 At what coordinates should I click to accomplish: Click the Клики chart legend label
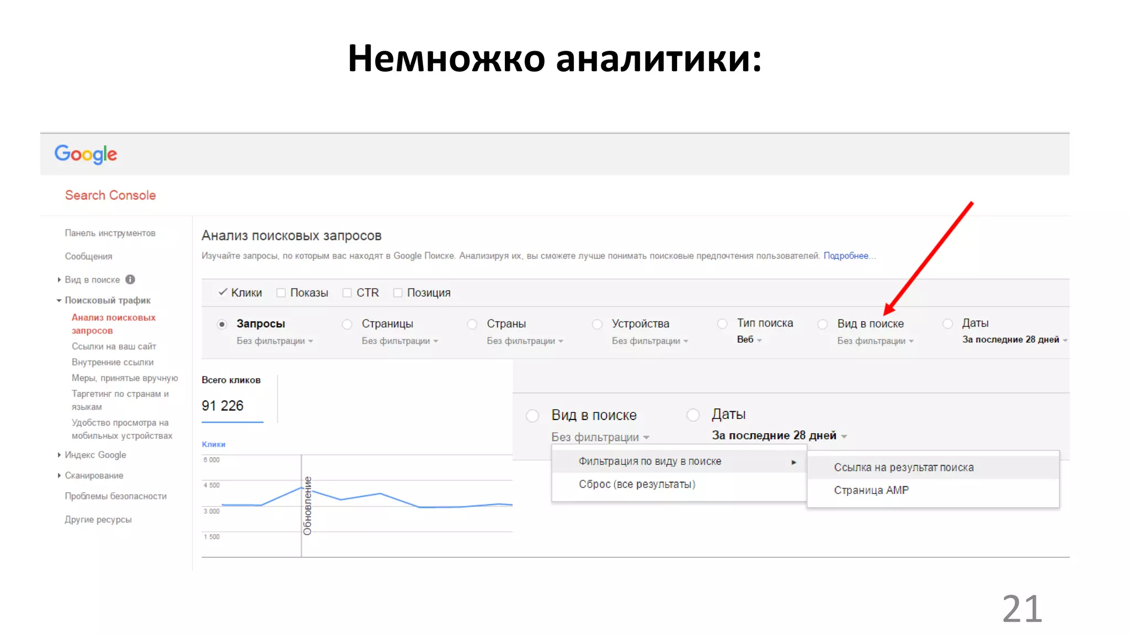214,444
